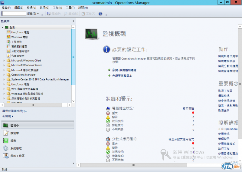This screenshot has width=242, height=172.
Task: Follow the 移至分散式應用程式 link
Action: [x=181, y=139]
